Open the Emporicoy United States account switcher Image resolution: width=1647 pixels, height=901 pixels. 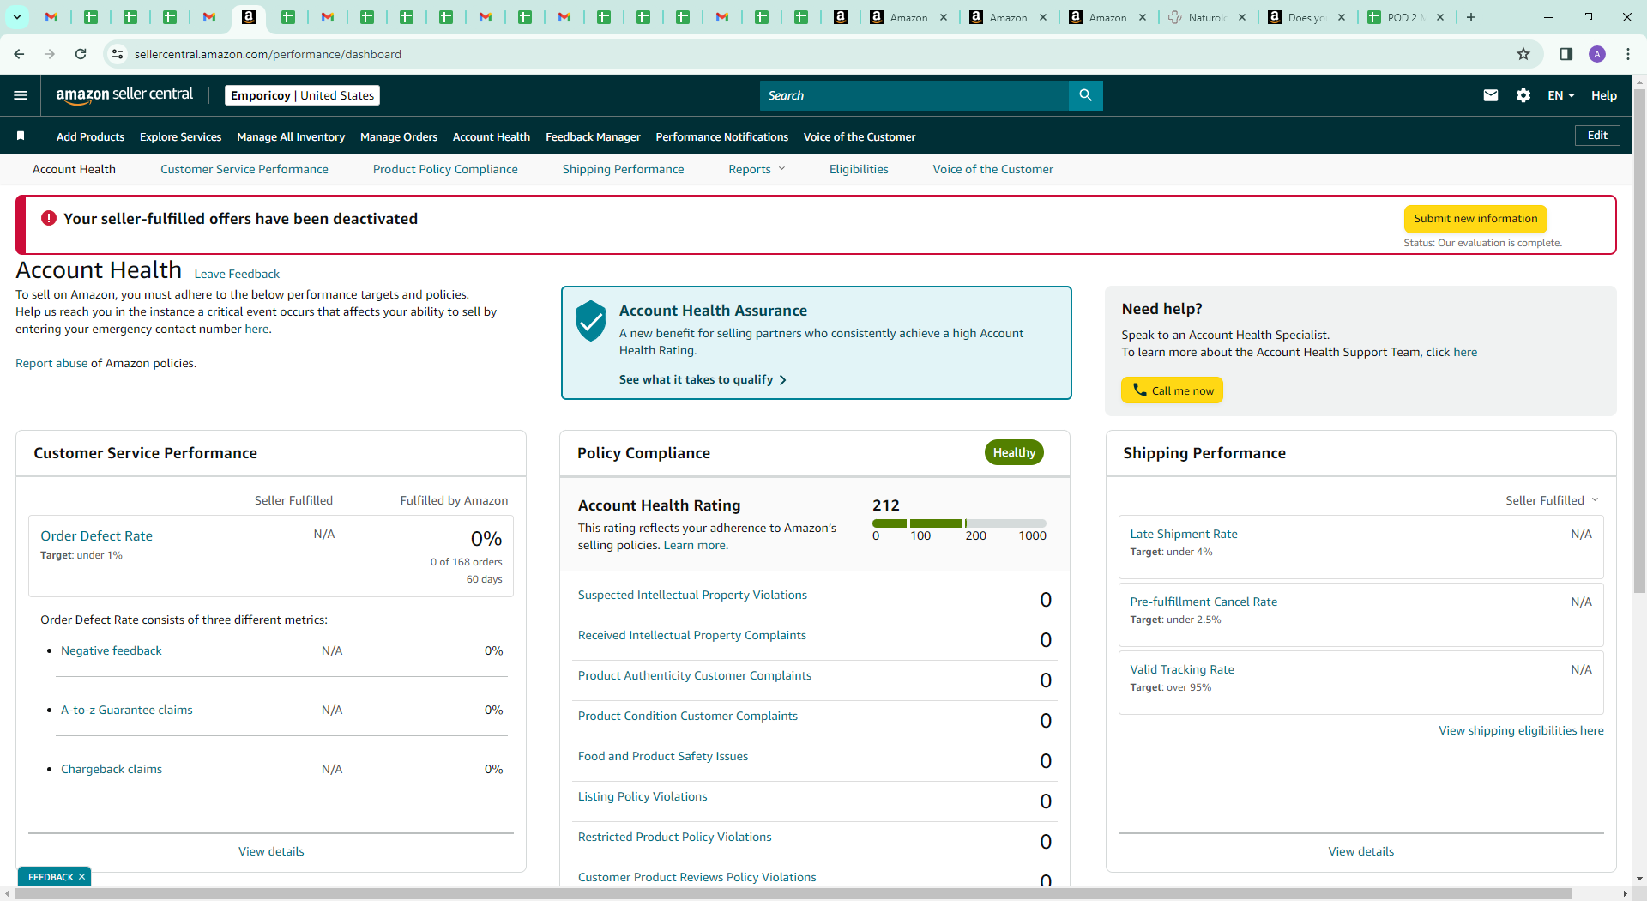[x=302, y=95]
